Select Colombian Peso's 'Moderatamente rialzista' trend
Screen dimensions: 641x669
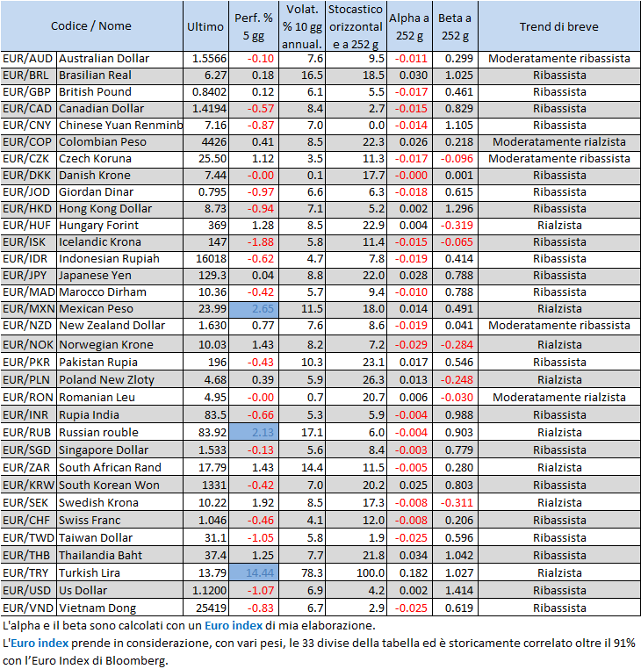(559, 142)
